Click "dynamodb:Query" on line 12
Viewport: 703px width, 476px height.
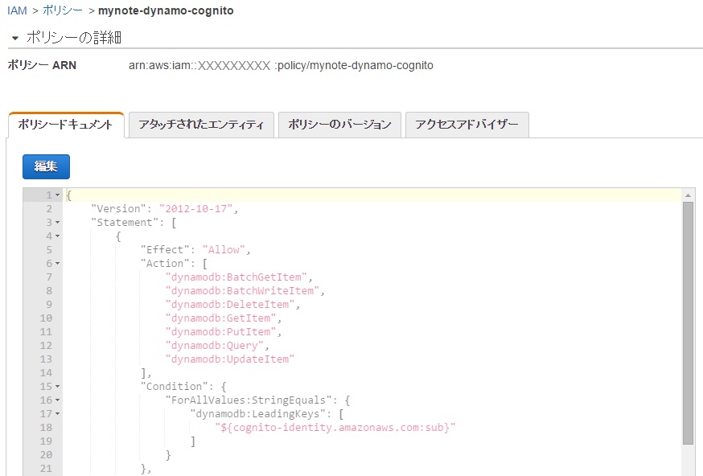[x=214, y=346]
